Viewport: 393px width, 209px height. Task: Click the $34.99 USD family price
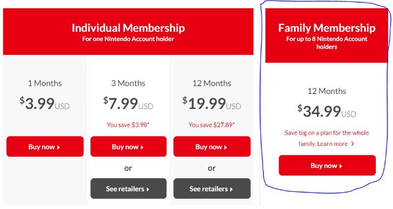coord(327,111)
